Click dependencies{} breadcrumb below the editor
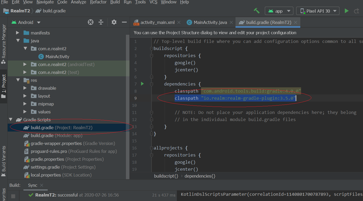 coord(200,176)
